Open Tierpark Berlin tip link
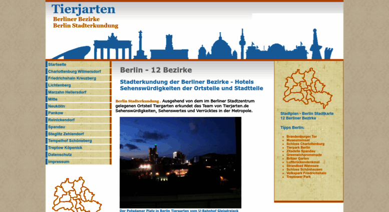389x212 pixels. 298,147
